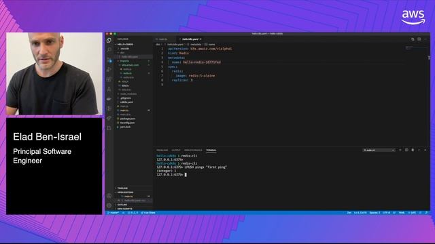Image resolution: width=435 pixels, height=244 pixels.
Task: Change file encoding UTF-8 in status bar
Action: click(x=387, y=213)
